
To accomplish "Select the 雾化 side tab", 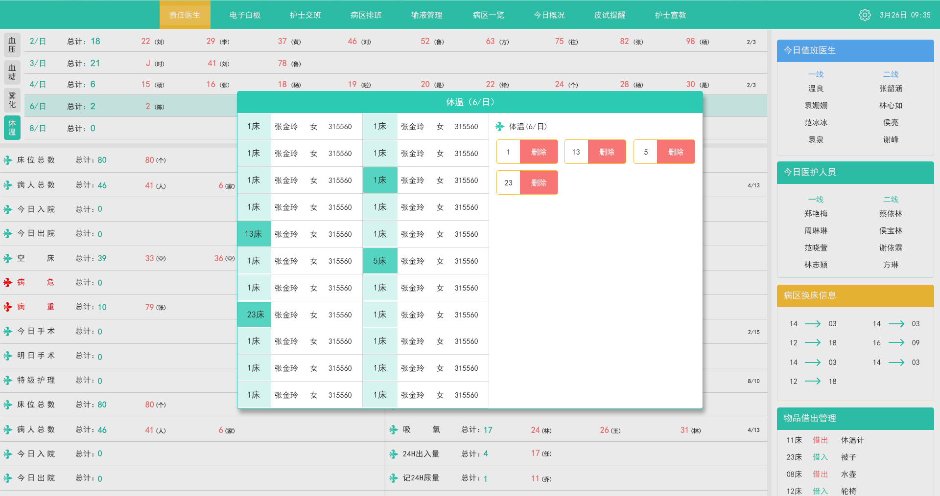I will tap(12, 100).
